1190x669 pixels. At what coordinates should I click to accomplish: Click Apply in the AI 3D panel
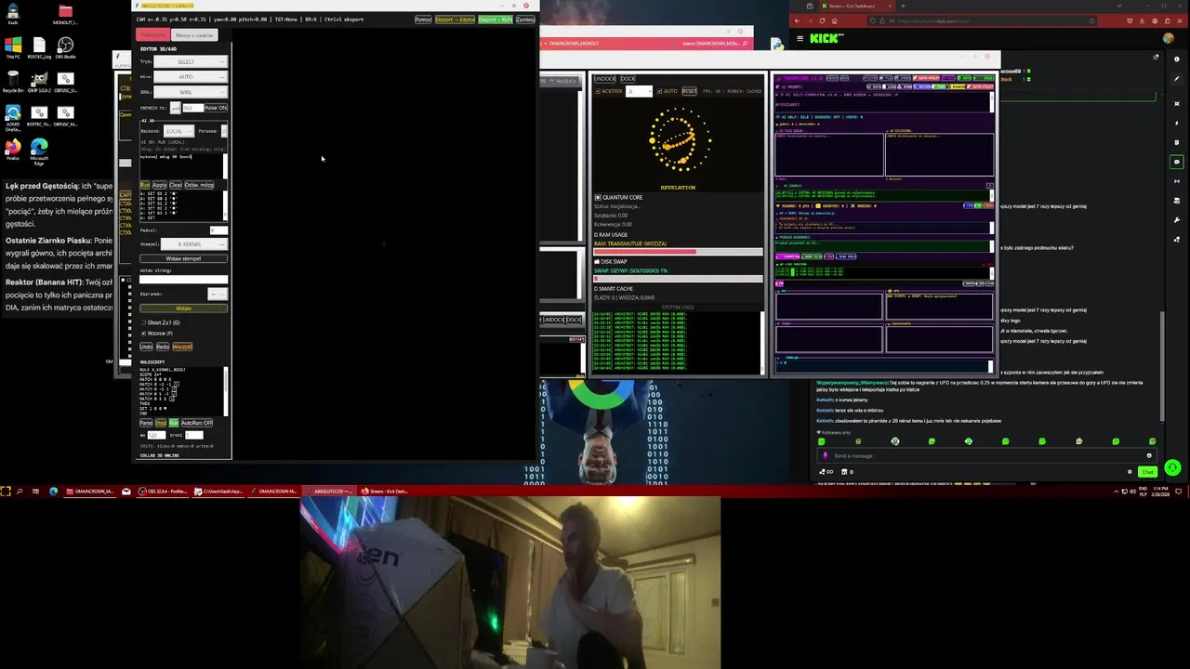point(160,185)
